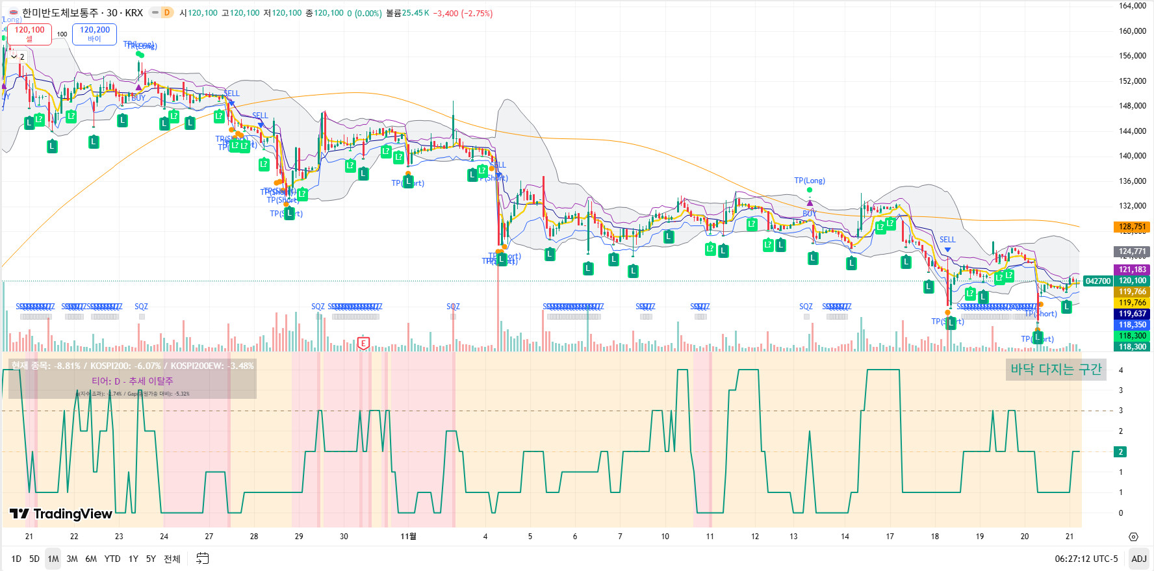Click the −3,400 (−2.75%) change value
This screenshot has height=571, width=1154.
[x=463, y=13]
